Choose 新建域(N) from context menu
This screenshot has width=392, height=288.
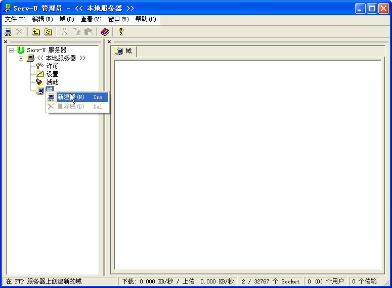(77, 97)
